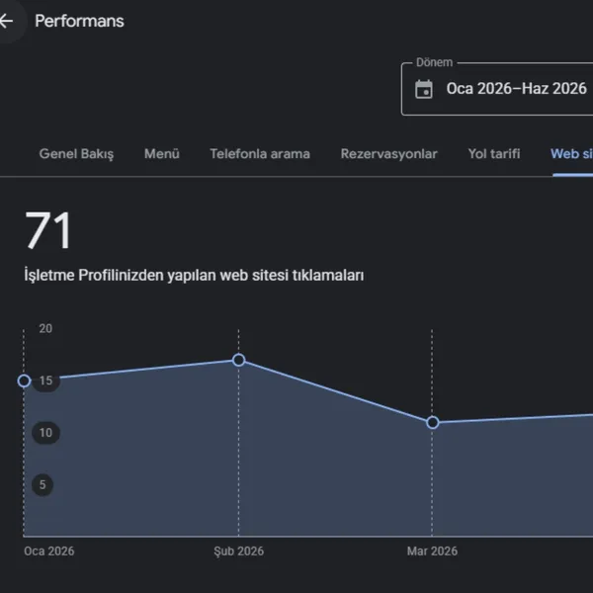Select Oca 2026–Haz 2026 period text
Viewport: 593px width, 593px height.
[x=516, y=89]
